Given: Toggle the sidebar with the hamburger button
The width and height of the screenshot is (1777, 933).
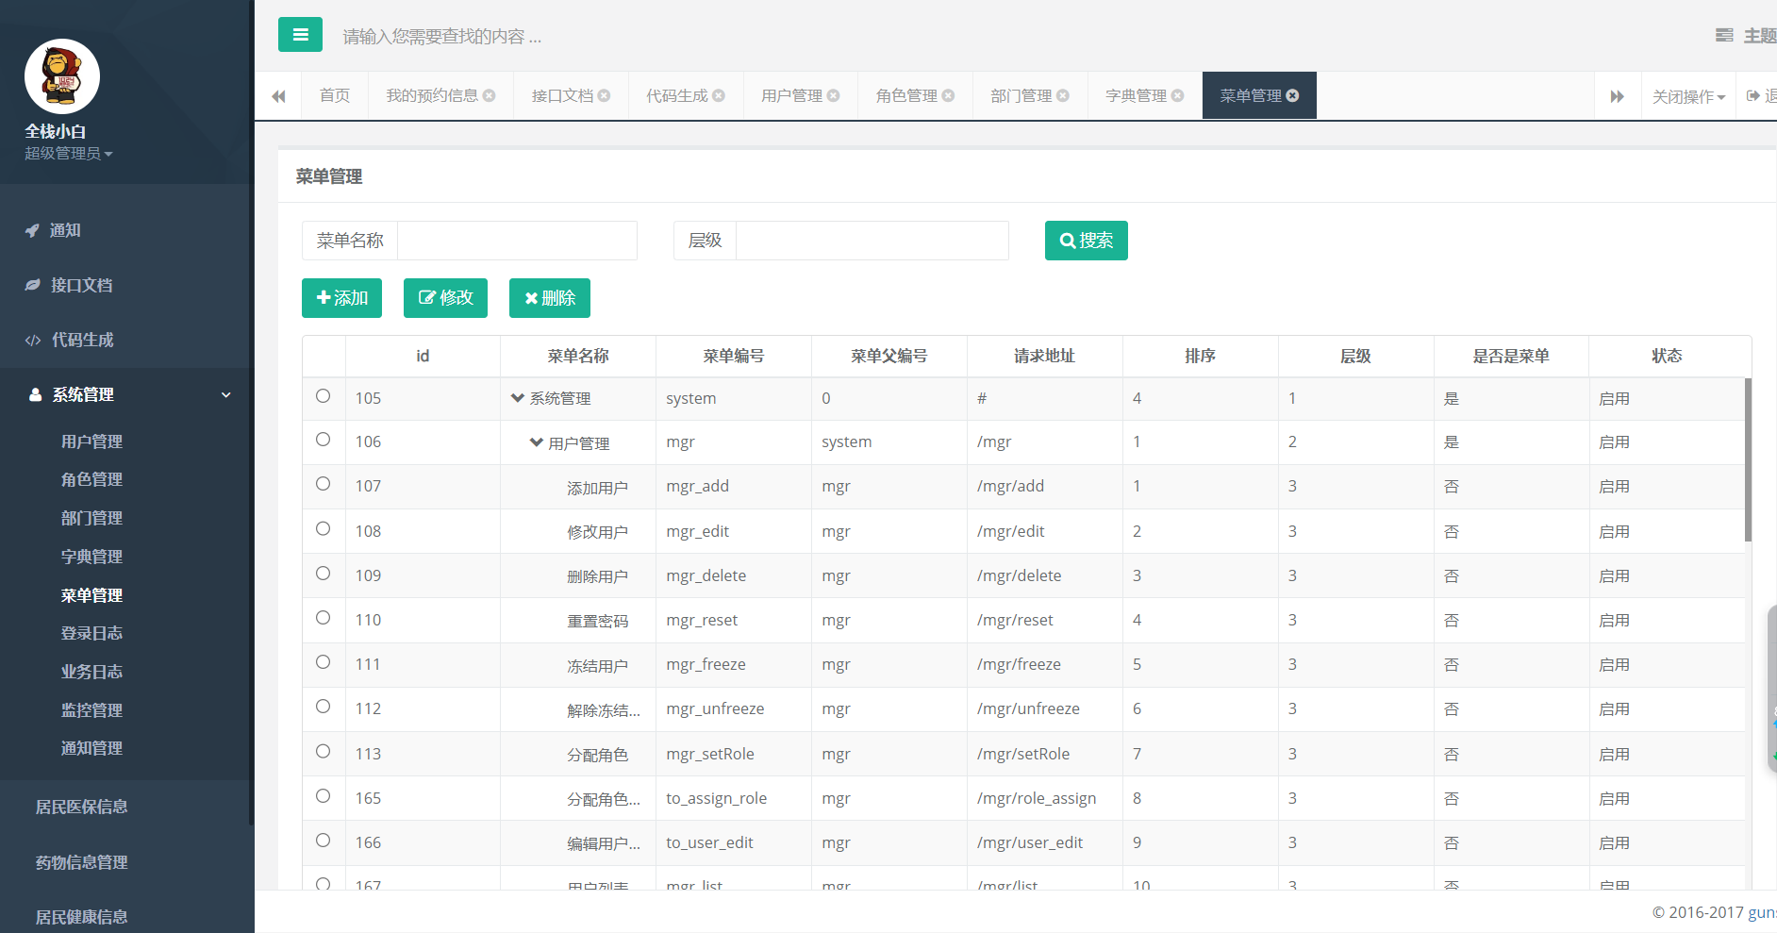Looking at the screenshot, I should coord(300,35).
